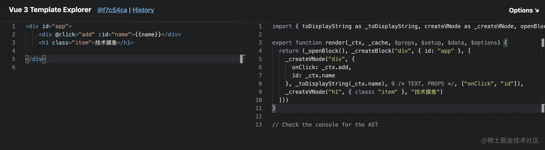
Task: Click the _toDisplayString(_ctx.name) line
Action: [404, 84]
